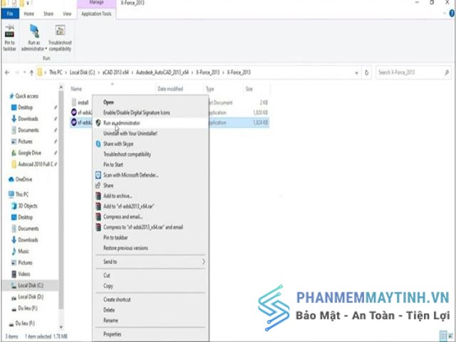Open Properties from the context menu

pos(150,334)
